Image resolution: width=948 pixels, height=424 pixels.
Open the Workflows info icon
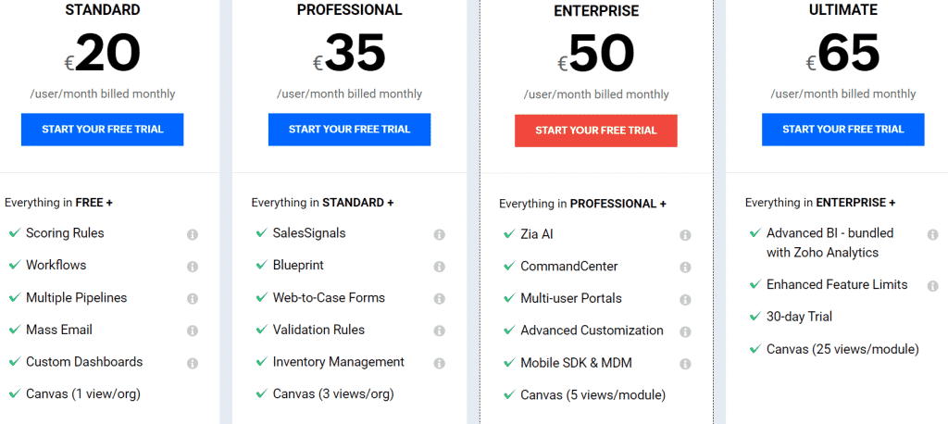point(193,267)
